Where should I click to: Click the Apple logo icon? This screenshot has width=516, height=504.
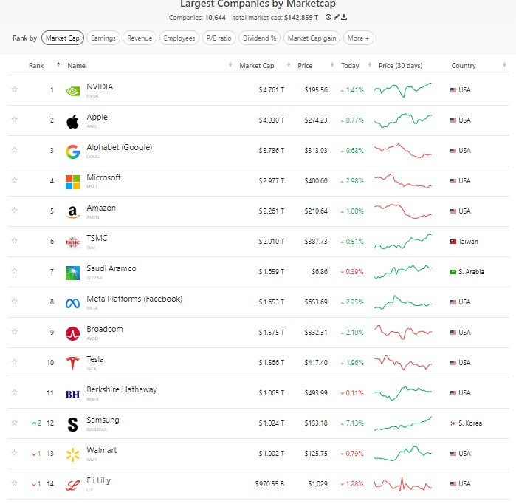(x=72, y=121)
